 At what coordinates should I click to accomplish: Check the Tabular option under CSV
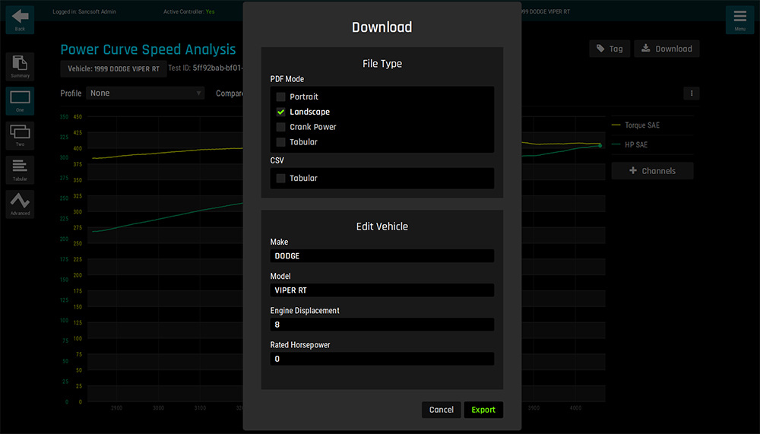(x=280, y=179)
